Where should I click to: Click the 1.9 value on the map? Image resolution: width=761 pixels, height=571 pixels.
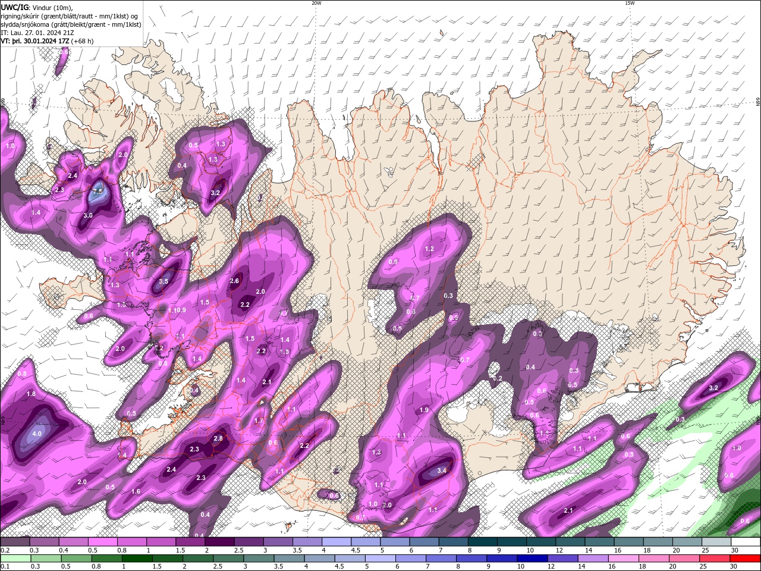424,410
